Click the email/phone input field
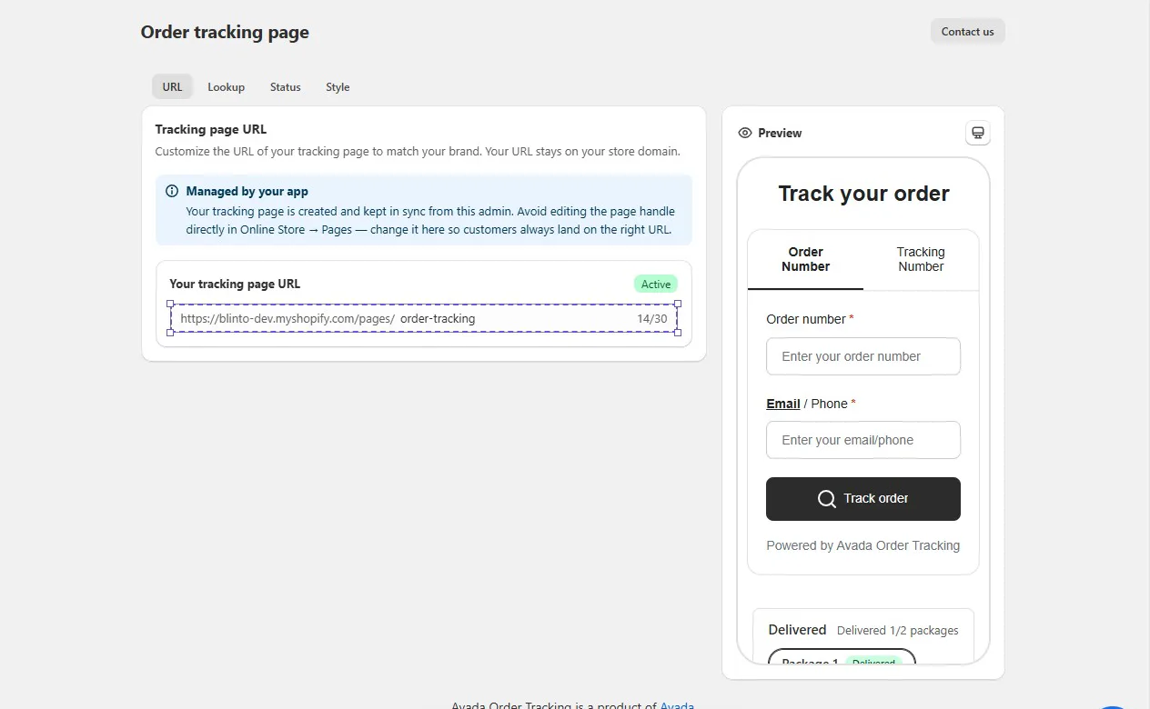Image resolution: width=1150 pixels, height=709 pixels. pyautogui.click(x=863, y=440)
